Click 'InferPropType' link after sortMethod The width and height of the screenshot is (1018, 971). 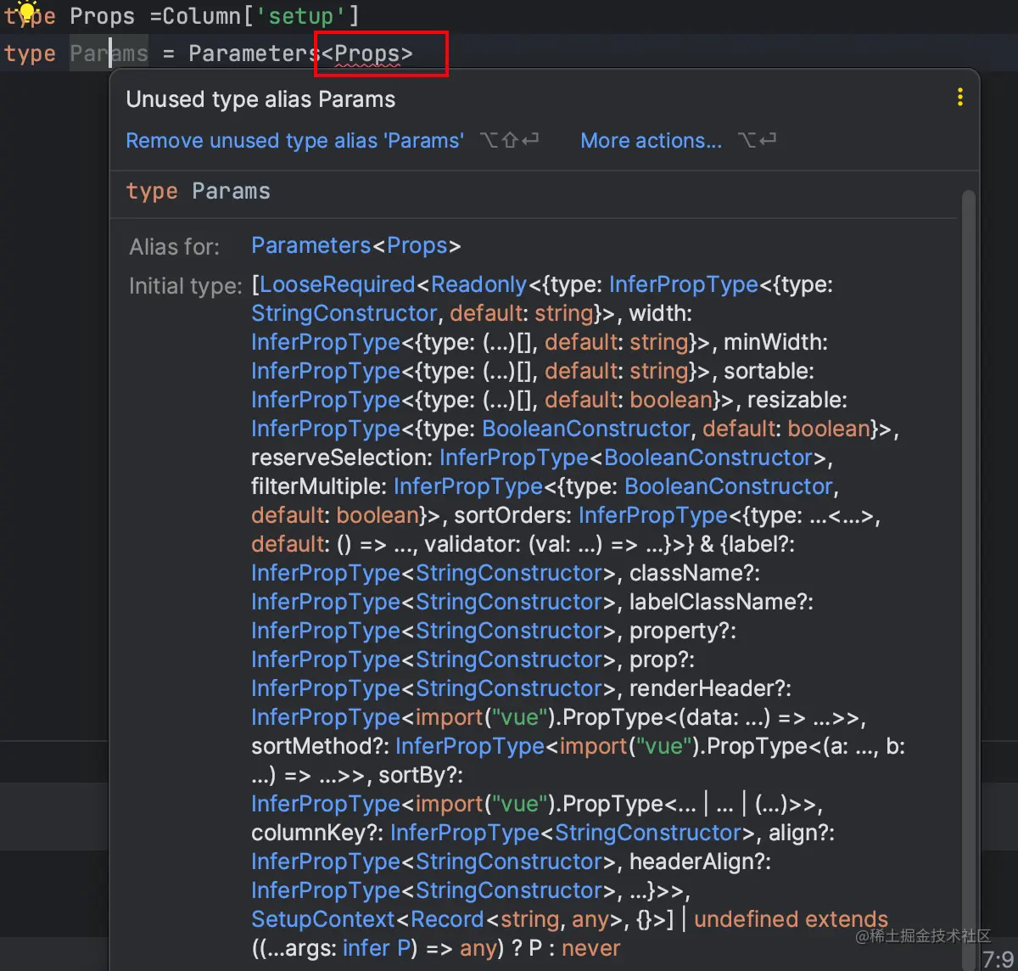pyautogui.click(x=470, y=746)
